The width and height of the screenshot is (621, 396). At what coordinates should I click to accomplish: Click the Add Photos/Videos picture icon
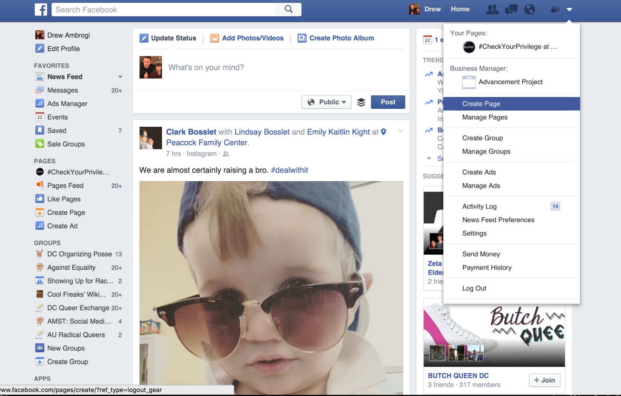(215, 38)
